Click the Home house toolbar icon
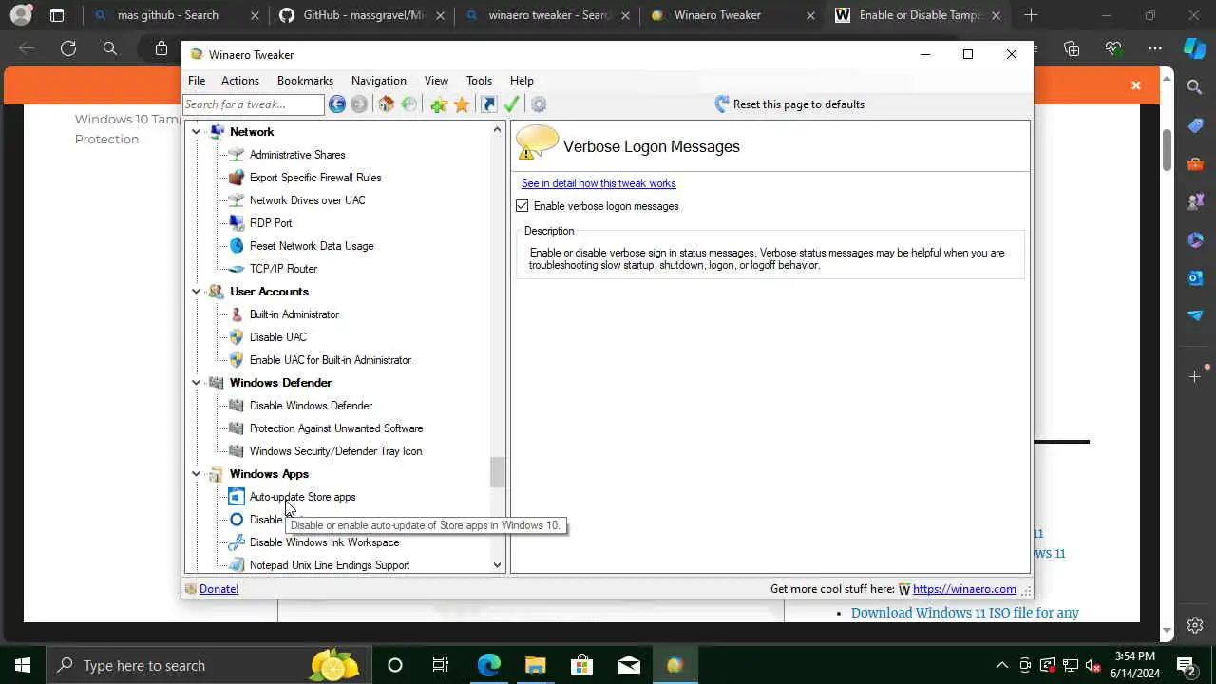This screenshot has width=1216, height=684. point(386,104)
